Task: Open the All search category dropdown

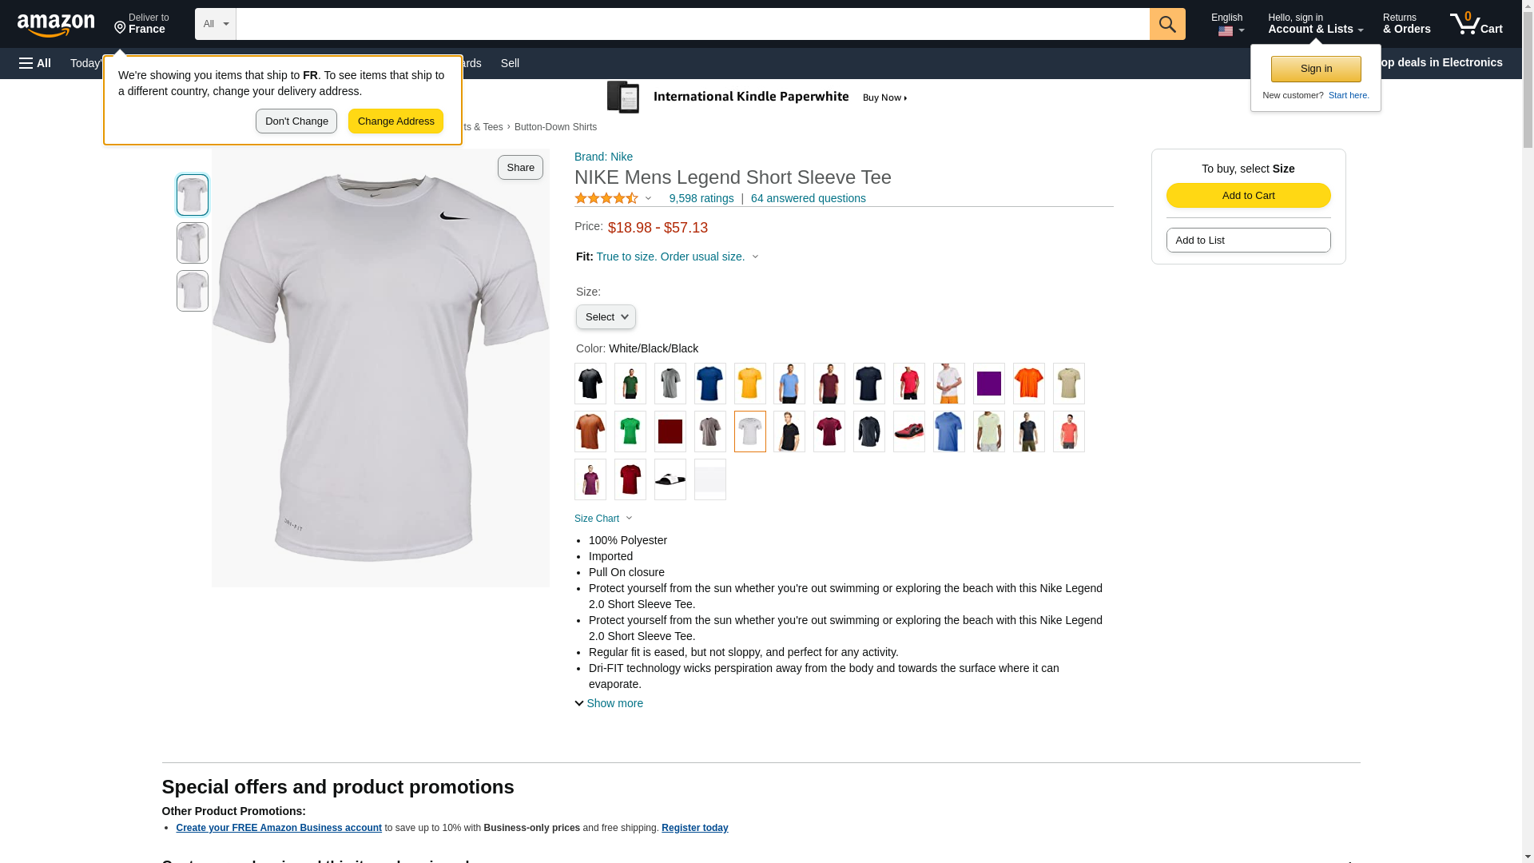Action: tap(215, 24)
